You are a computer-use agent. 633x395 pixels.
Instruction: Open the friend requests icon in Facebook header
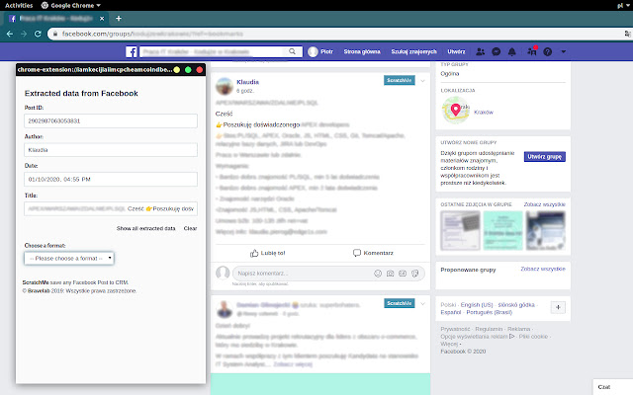(x=480, y=51)
